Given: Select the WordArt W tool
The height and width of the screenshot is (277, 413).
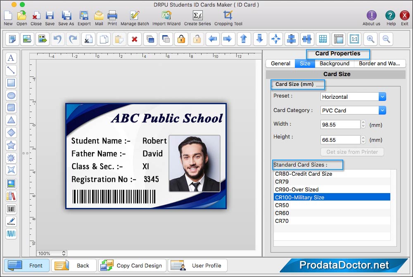Looking at the screenshot, I should coord(11,234).
